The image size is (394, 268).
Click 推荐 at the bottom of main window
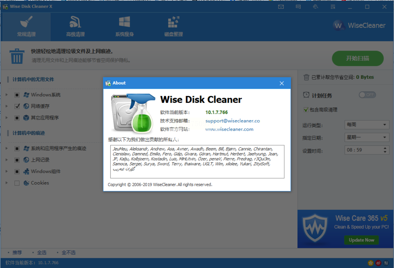click(17, 253)
